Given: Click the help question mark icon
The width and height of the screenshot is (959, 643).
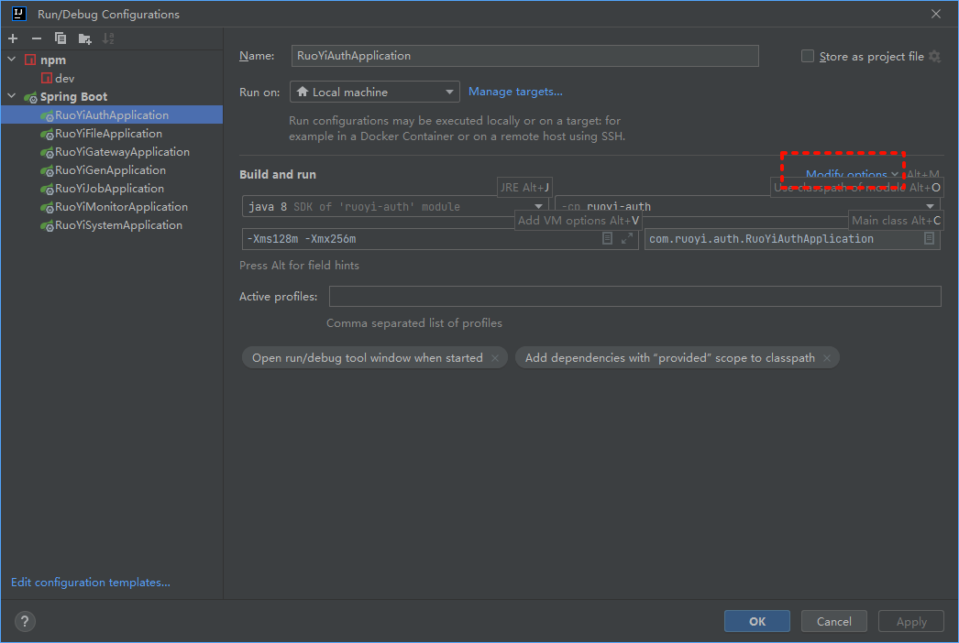Looking at the screenshot, I should click(25, 621).
